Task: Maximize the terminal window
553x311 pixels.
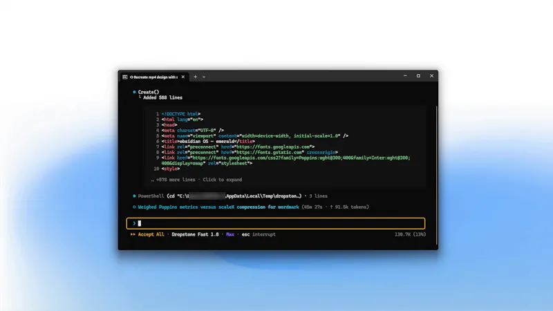Action: click(418, 76)
